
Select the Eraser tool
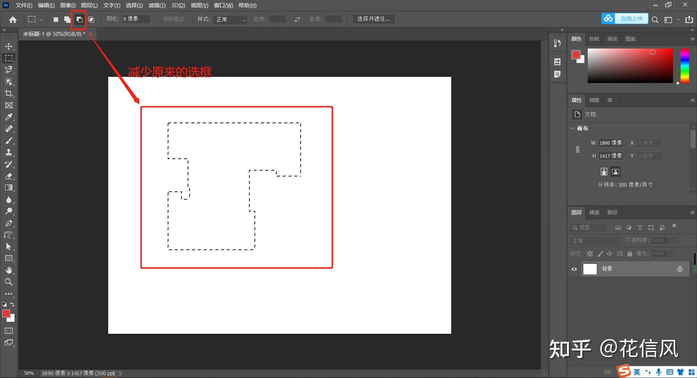click(9, 176)
